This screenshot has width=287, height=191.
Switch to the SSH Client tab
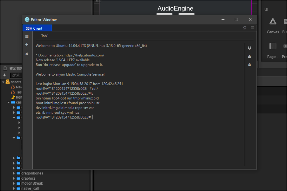[37, 28]
